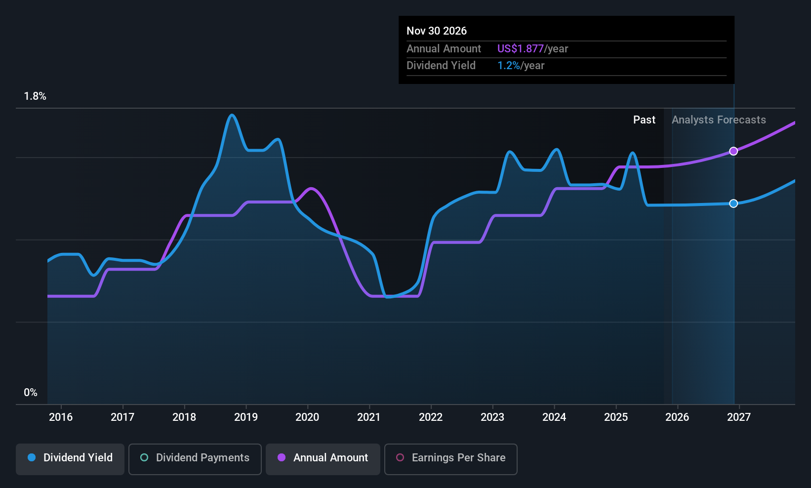The height and width of the screenshot is (488, 811).
Task: Click the Analysts Forecasts label
Action: [x=719, y=120]
